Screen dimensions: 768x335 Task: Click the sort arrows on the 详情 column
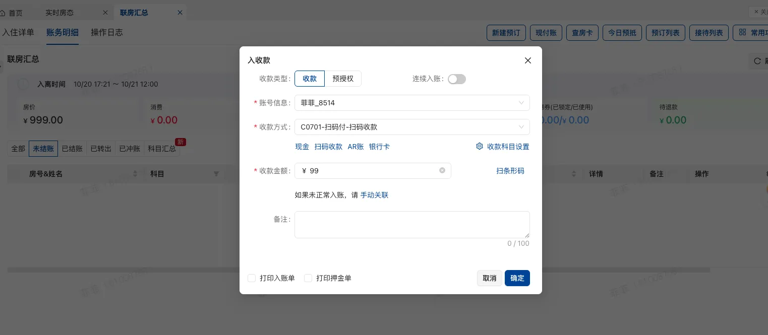tap(574, 174)
